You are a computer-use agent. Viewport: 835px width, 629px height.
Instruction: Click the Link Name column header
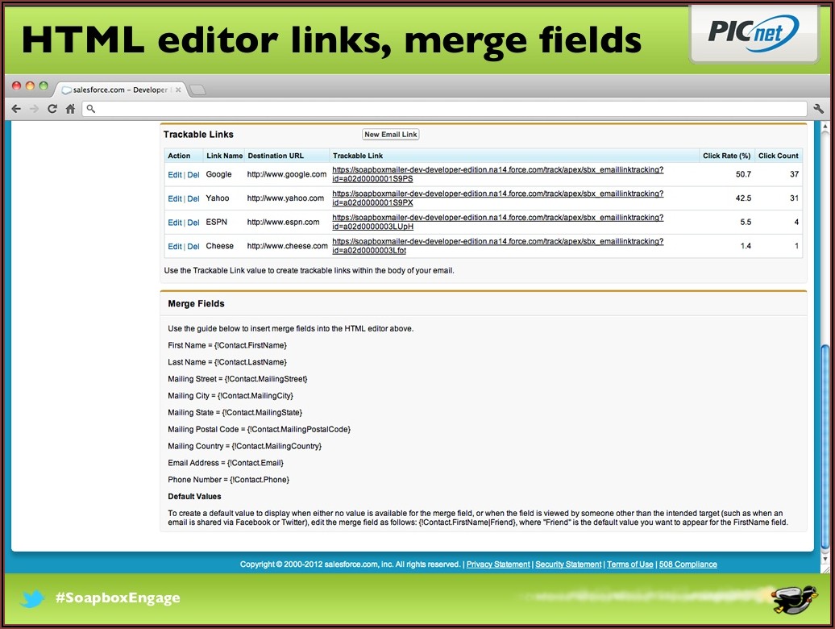[x=224, y=156]
